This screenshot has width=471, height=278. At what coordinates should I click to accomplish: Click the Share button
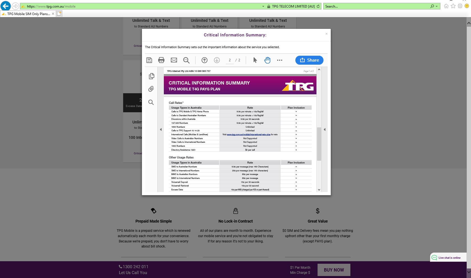pyautogui.click(x=309, y=60)
